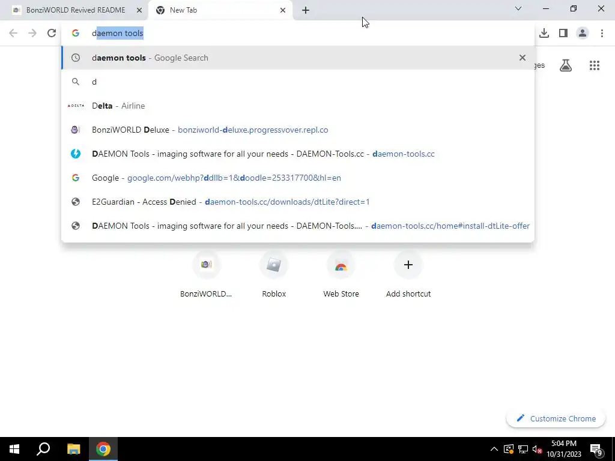Viewport: 615px width, 461px height.
Task: Click the muted volume tray icon
Action: pyautogui.click(x=537, y=449)
